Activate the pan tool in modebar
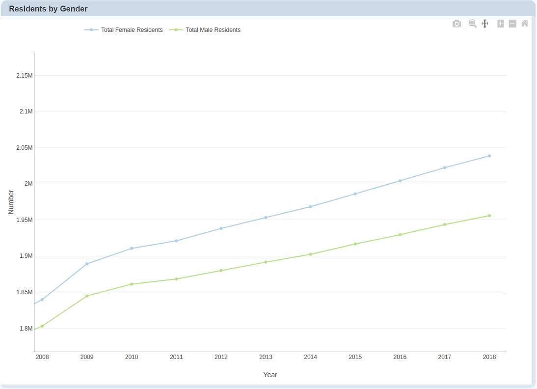The image size is (537, 389). coord(484,24)
